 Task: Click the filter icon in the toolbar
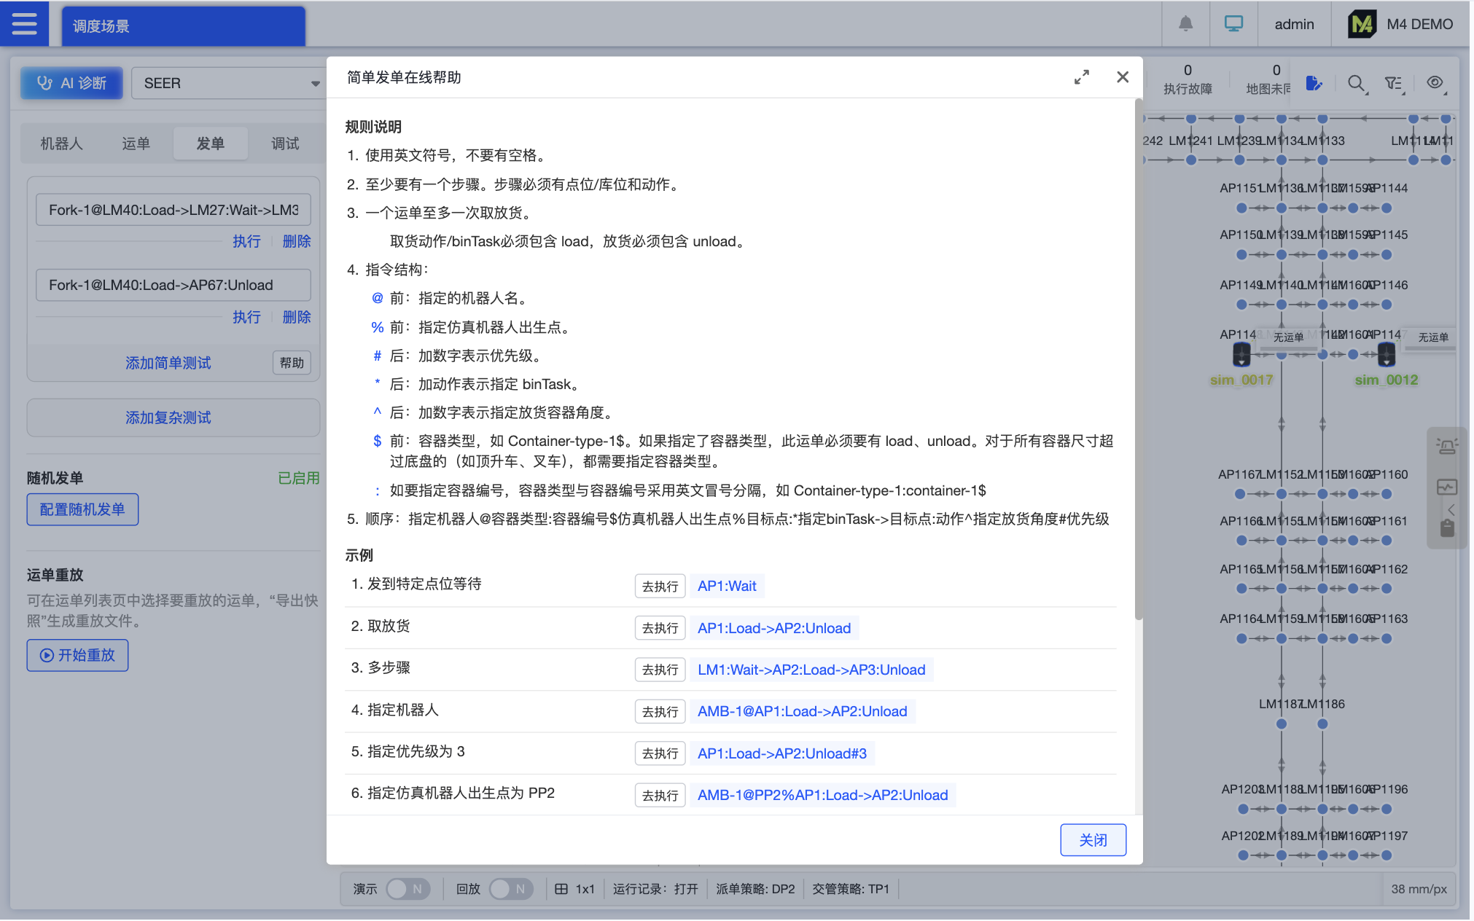click(1395, 83)
